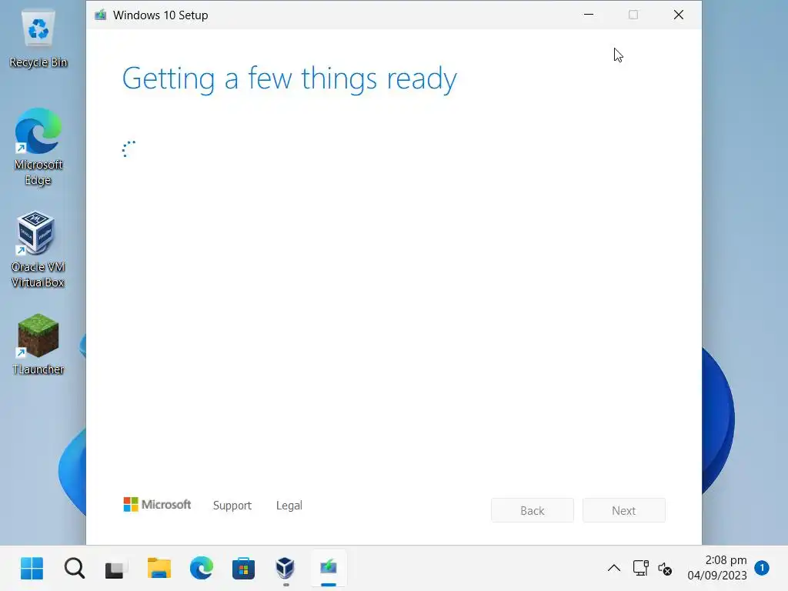This screenshot has height=591, width=788.
Task: Open File Explorer from the taskbar
Action: click(159, 569)
